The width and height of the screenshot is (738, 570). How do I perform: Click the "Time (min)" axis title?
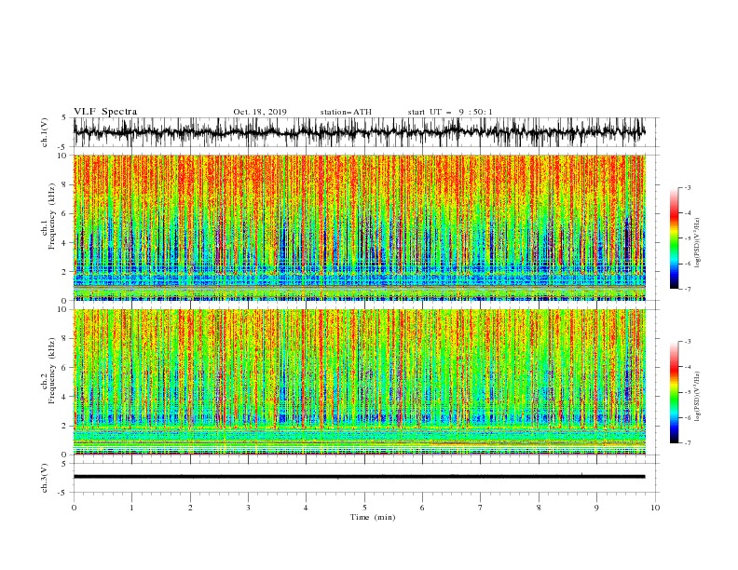pos(373,517)
